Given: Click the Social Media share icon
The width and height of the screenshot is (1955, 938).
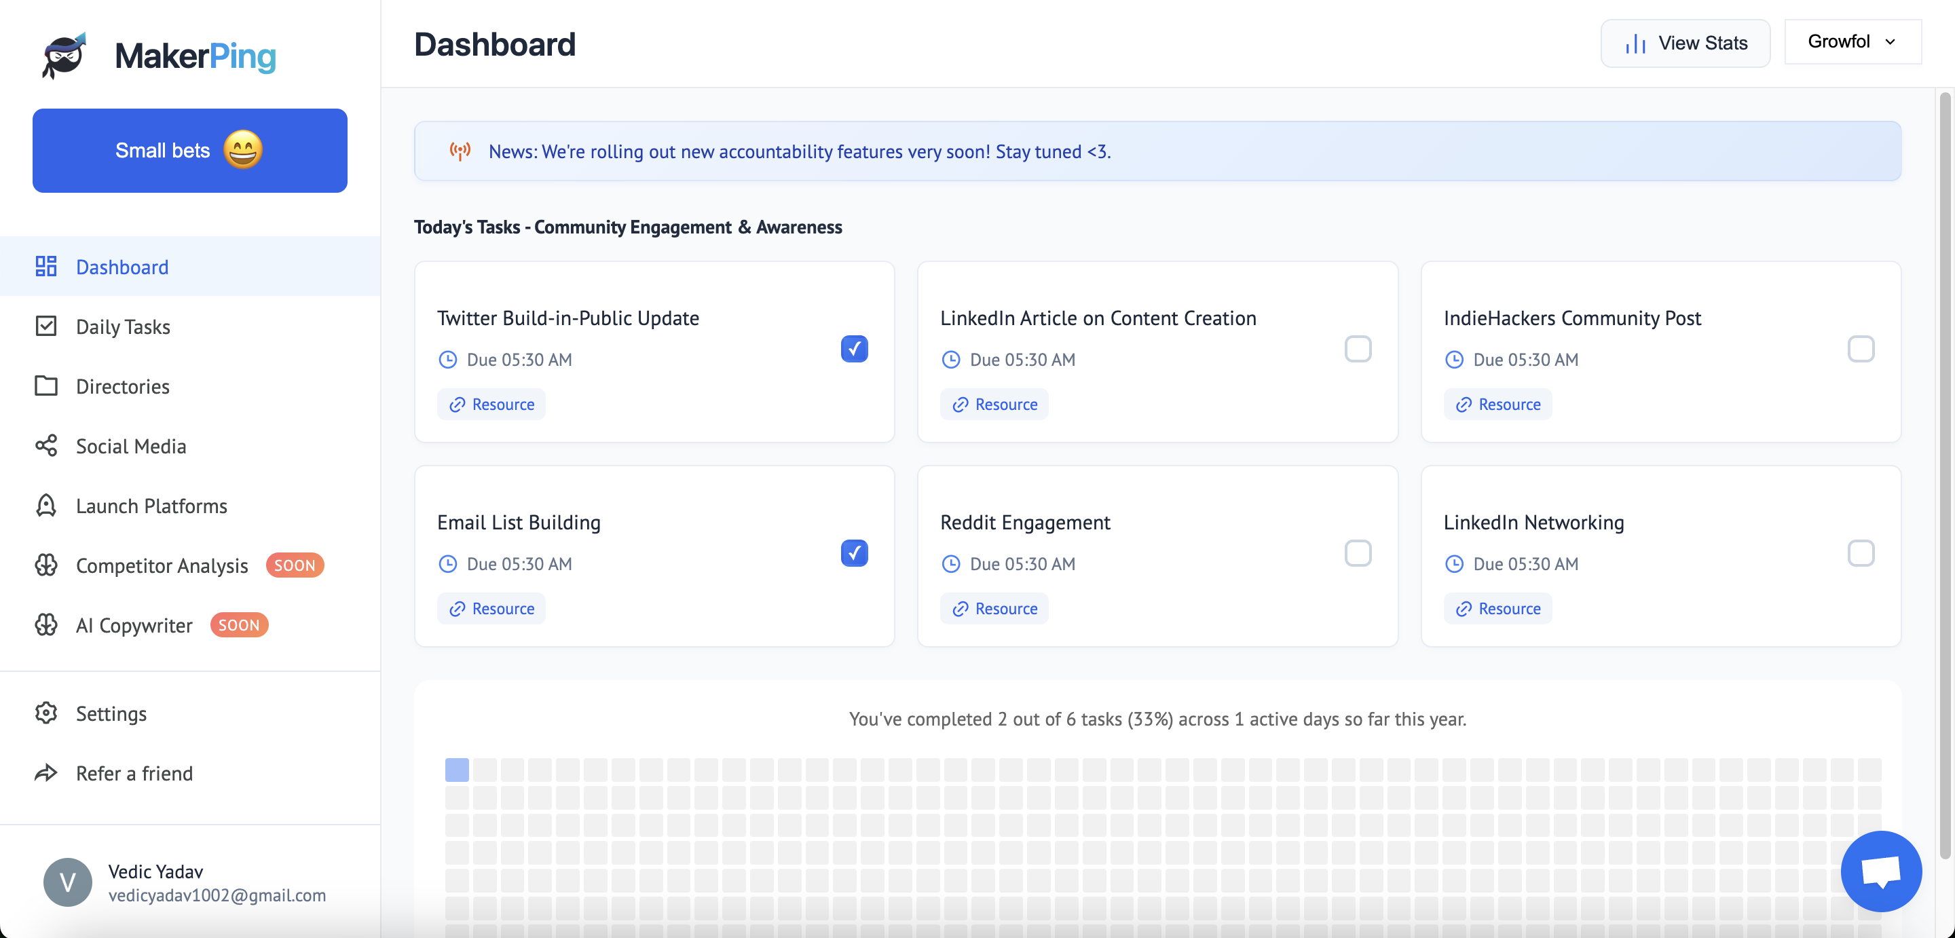Looking at the screenshot, I should 45,445.
